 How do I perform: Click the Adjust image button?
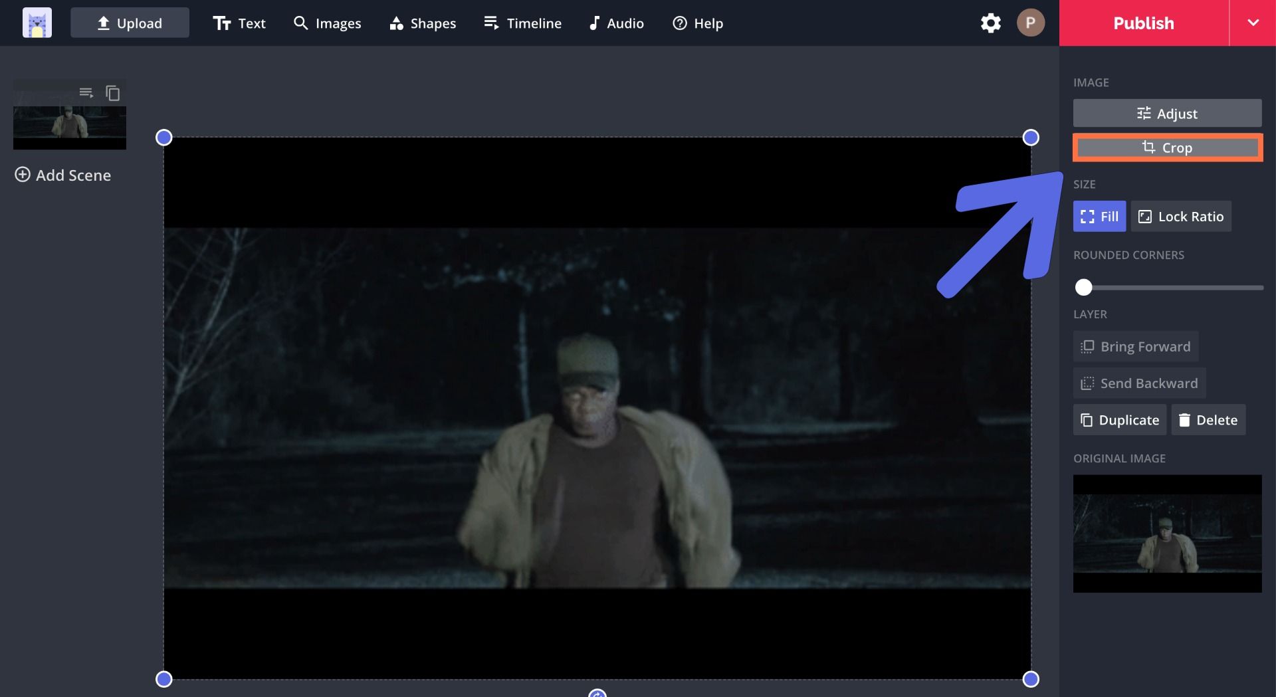[1167, 114]
